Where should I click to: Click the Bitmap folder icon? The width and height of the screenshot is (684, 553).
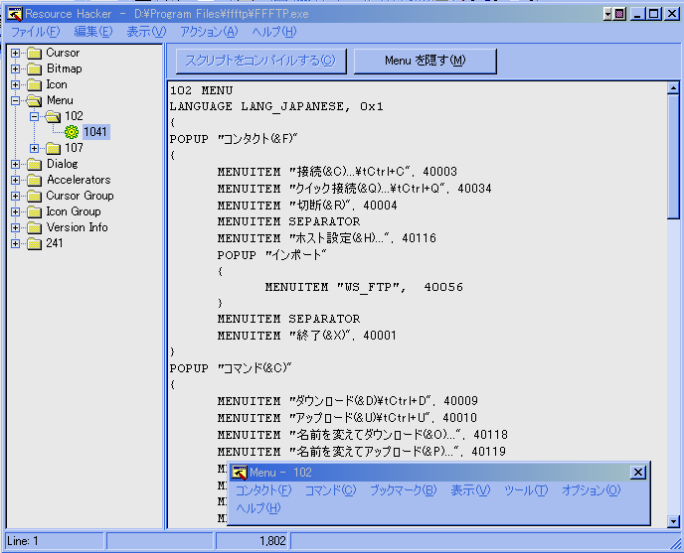click(34, 69)
